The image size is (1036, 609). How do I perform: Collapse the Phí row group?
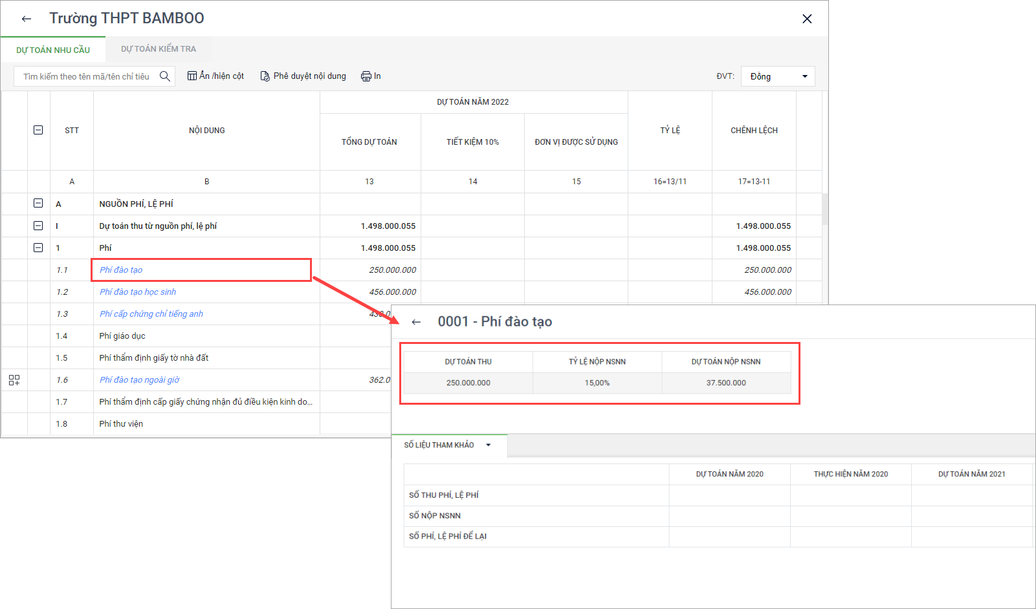(38, 248)
